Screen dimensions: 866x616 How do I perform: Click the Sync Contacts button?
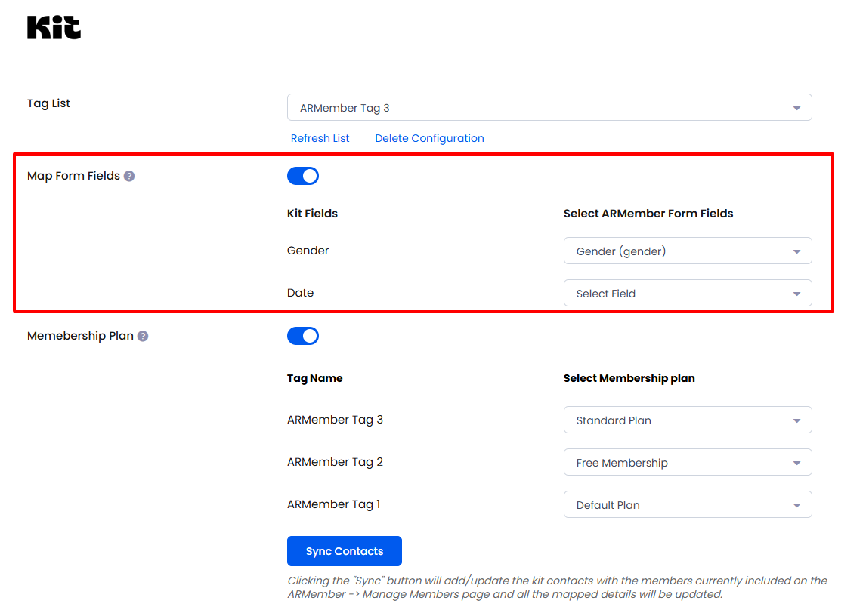point(344,551)
